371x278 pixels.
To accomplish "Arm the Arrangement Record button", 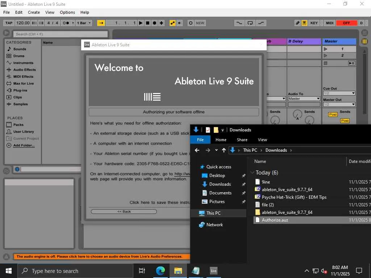I will click(154, 23).
